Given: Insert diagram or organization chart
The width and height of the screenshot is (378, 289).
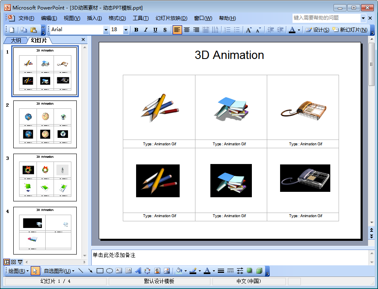Looking at the screenshot, I should tap(148, 271).
